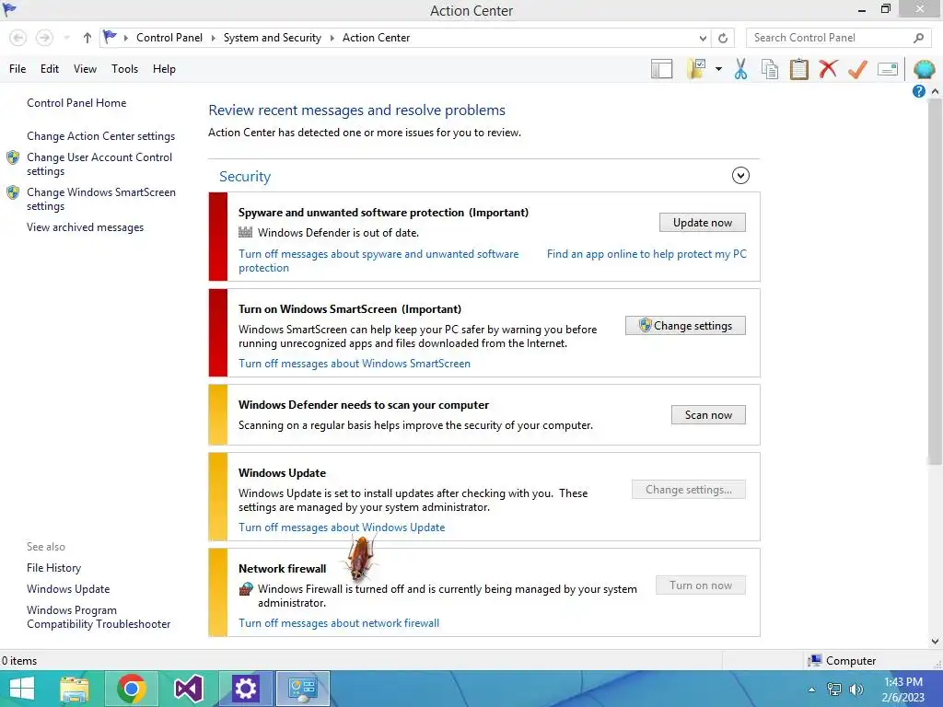Click the vertical scrollbar thumb
The width and height of the screenshot is (943, 707).
tap(935, 282)
